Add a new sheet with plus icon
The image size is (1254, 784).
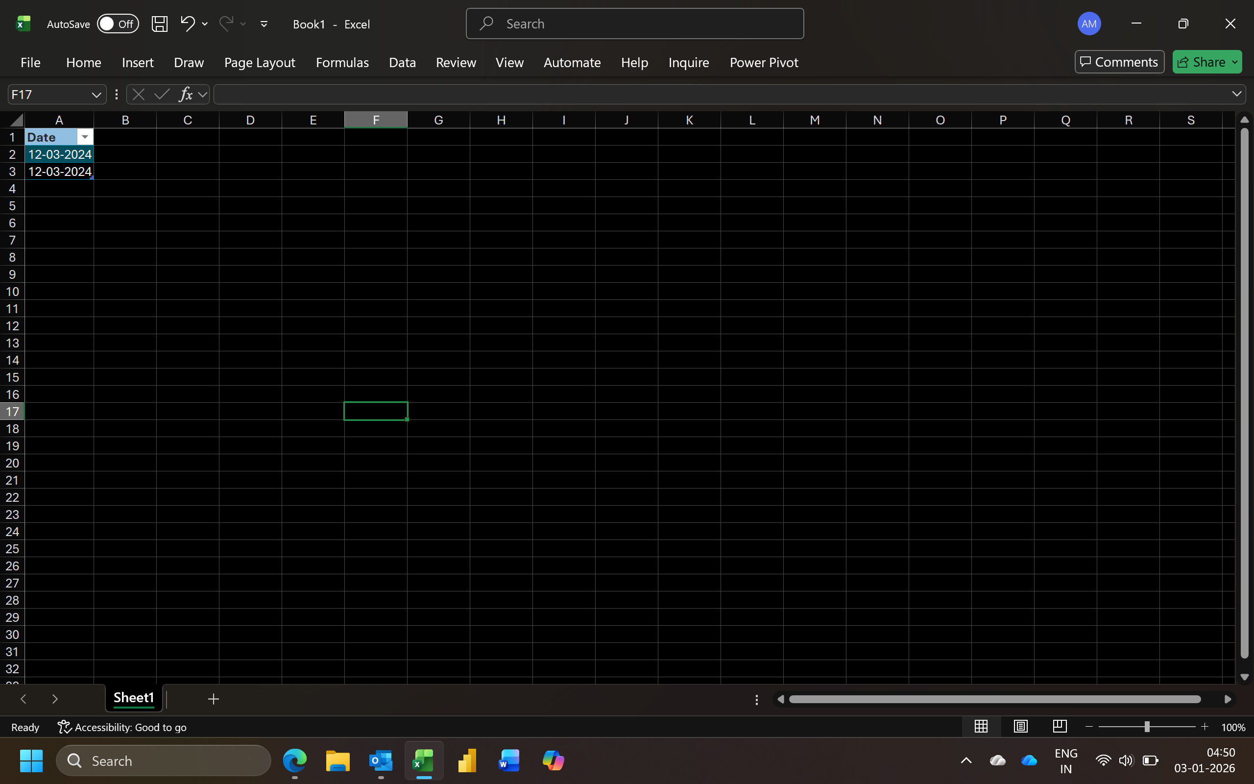click(x=213, y=699)
